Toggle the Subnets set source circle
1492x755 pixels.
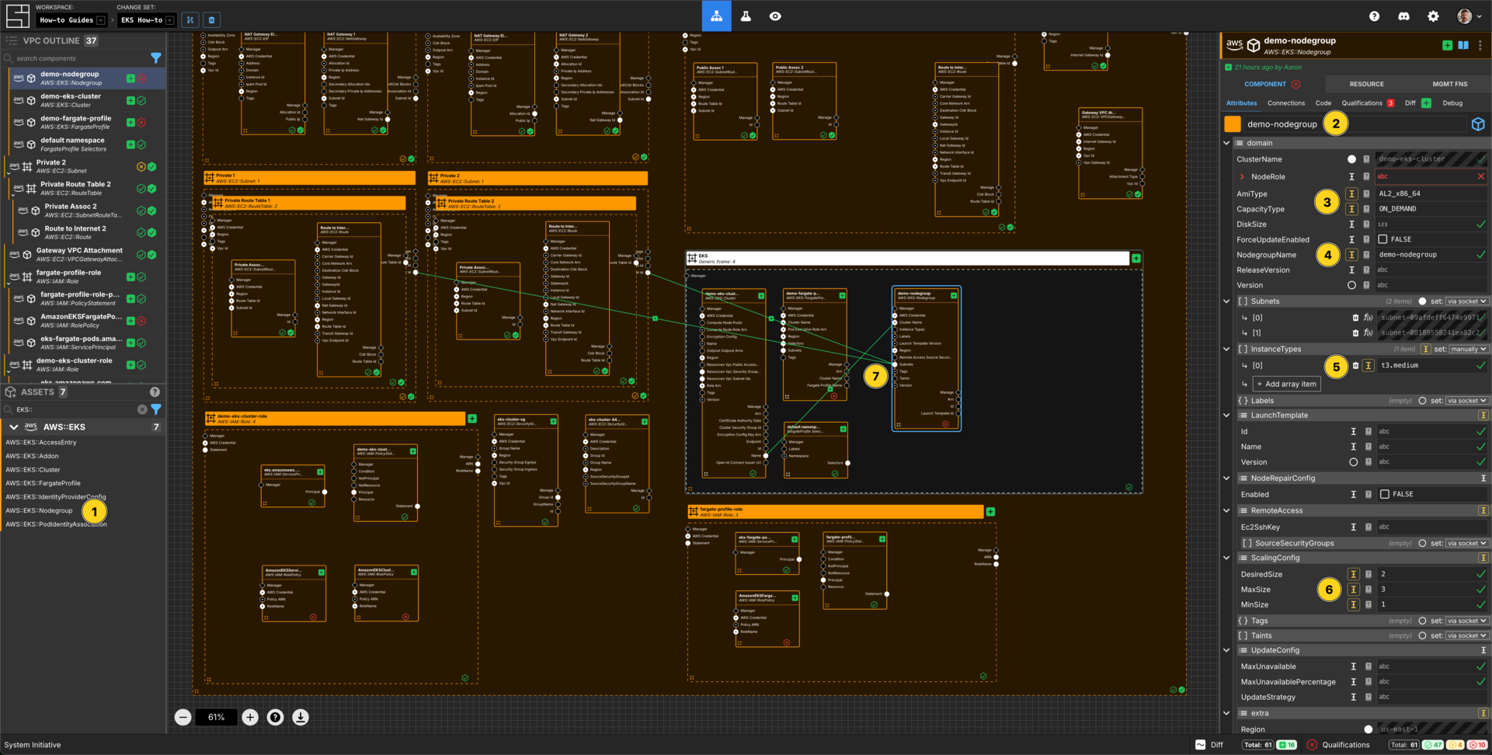click(x=1422, y=301)
